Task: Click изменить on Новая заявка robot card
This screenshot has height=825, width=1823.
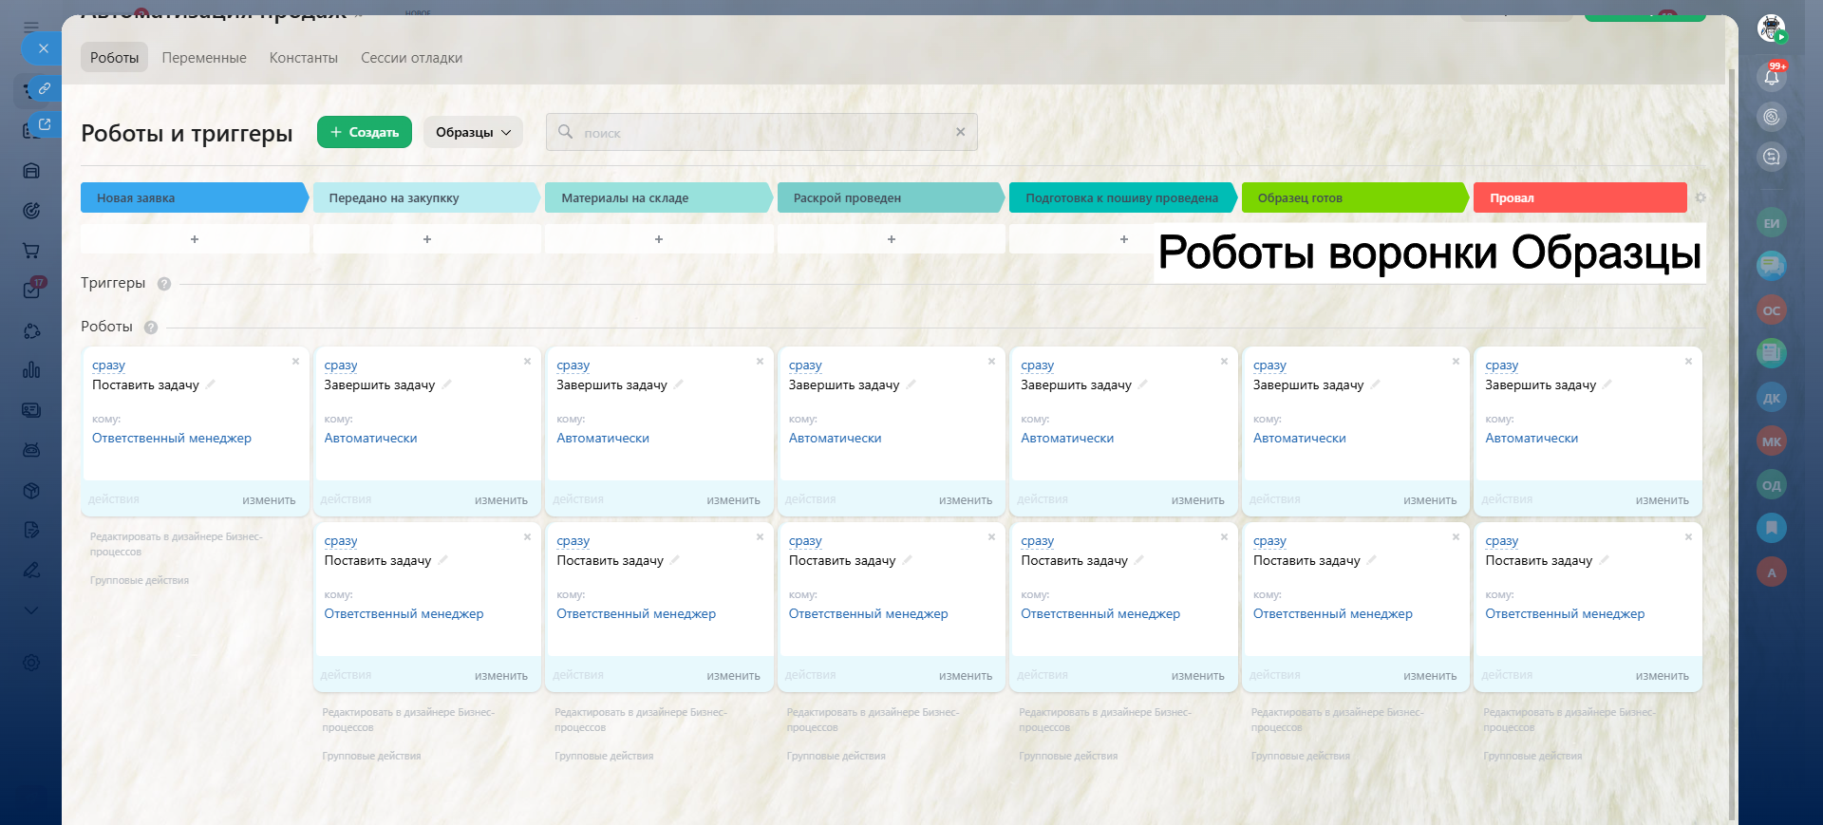Action: tap(269, 500)
